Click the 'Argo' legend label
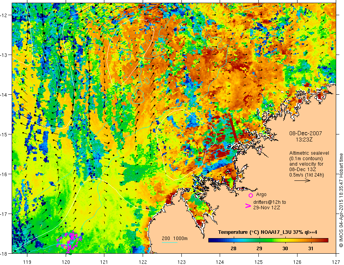The height and width of the screenshot is (265, 344). click(x=261, y=194)
